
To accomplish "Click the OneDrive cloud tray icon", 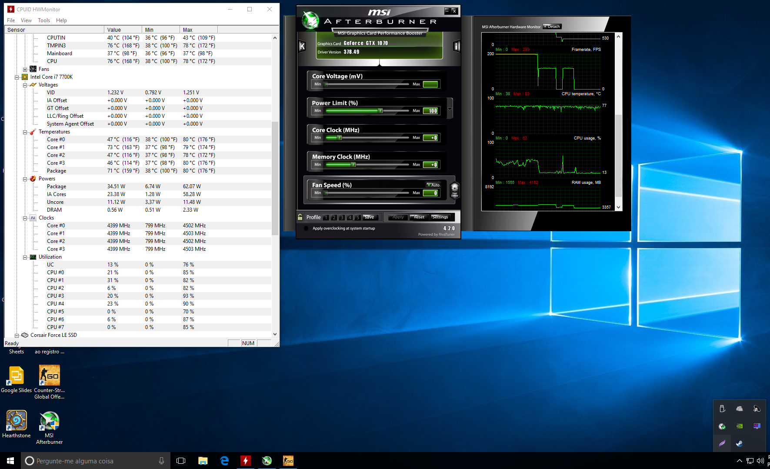I will pos(739,409).
